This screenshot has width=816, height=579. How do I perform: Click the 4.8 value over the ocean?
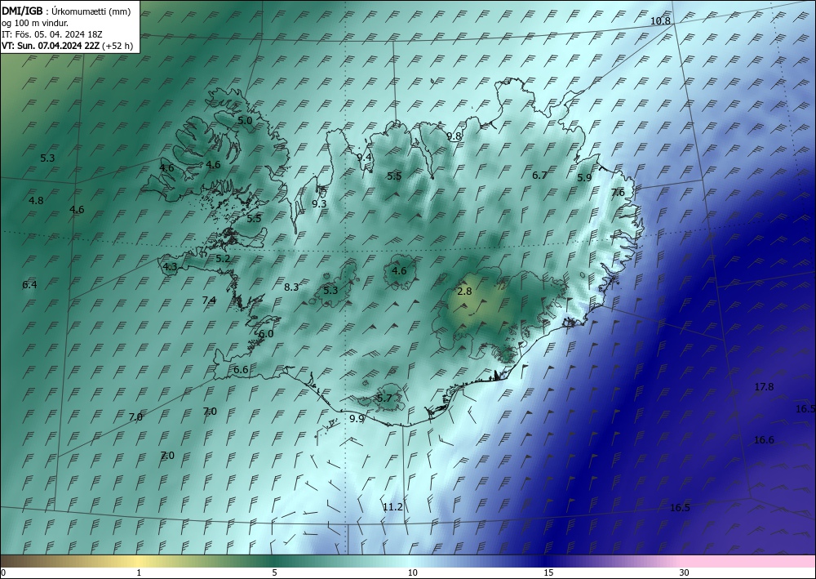pos(36,200)
